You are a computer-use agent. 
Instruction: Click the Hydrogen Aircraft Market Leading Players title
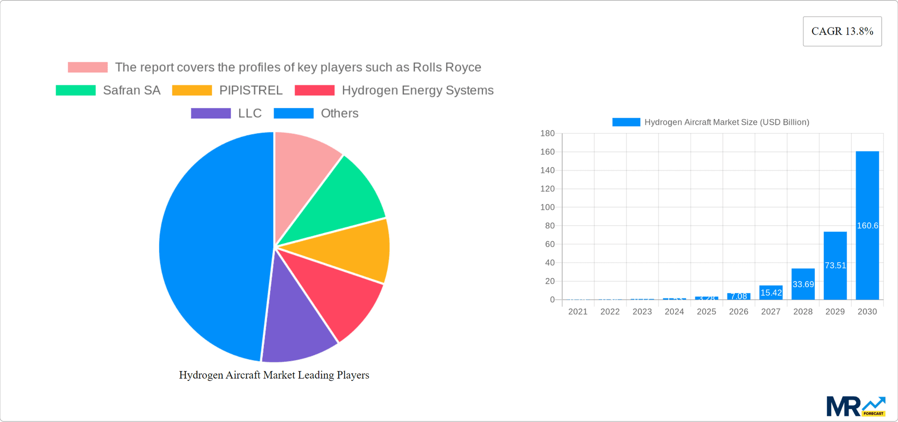coord(274,375)
